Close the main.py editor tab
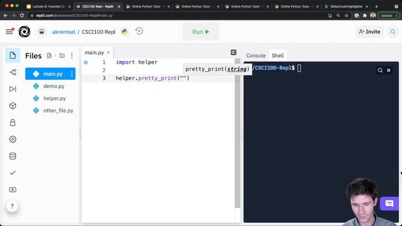The width and height of the screenshot is (402, 226). (109, 53)
